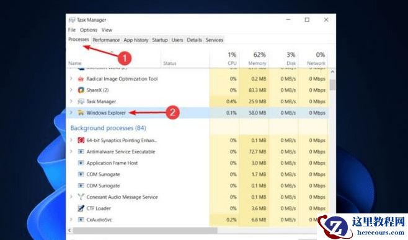Sort processes by Name column
408x240 pixels.
75,63
